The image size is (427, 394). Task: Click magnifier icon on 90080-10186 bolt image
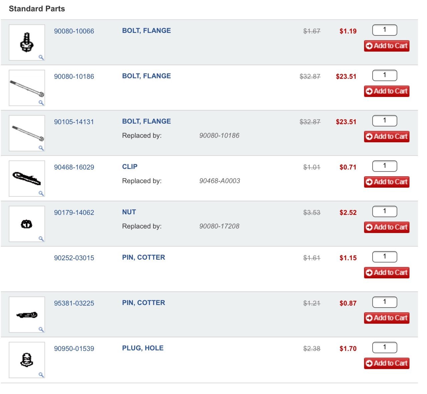(x=41, y=103)
